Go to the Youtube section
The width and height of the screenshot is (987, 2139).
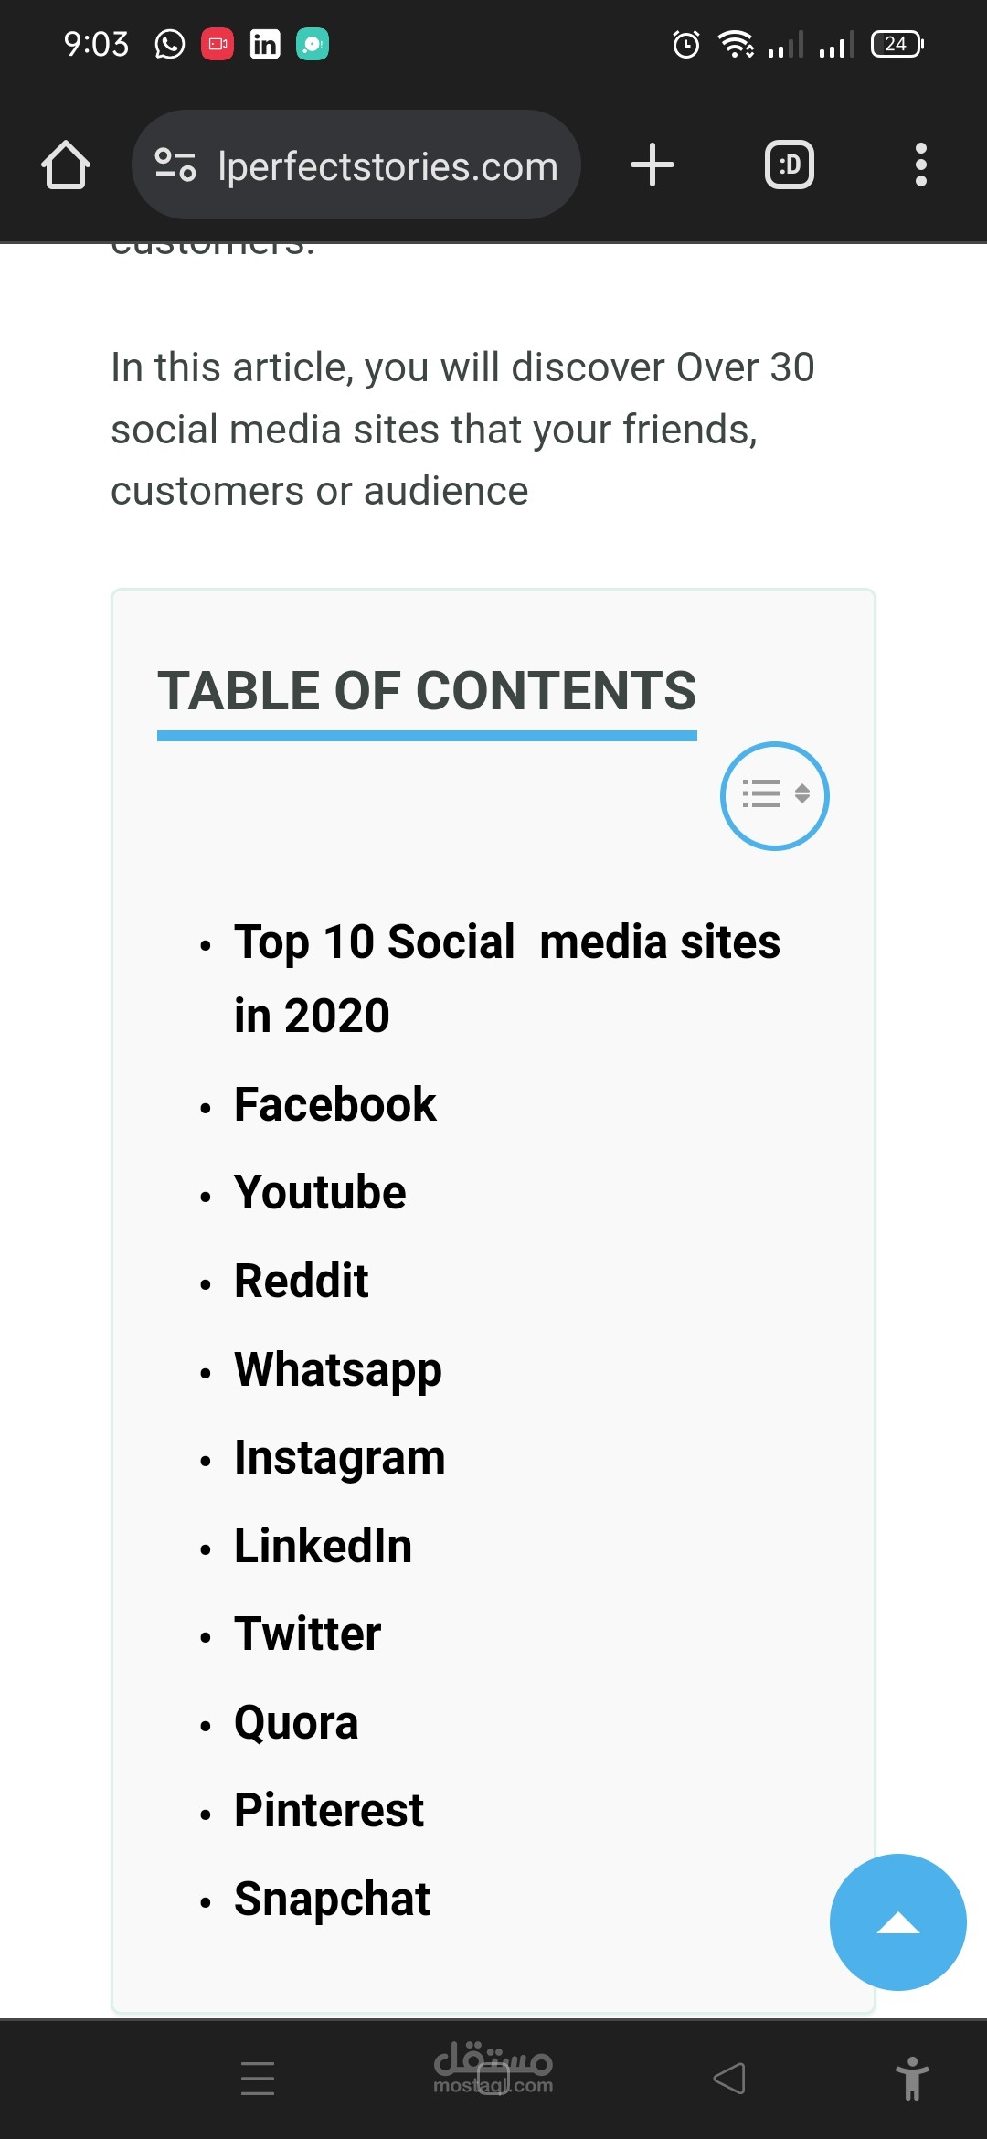(x=320, y=1193)
